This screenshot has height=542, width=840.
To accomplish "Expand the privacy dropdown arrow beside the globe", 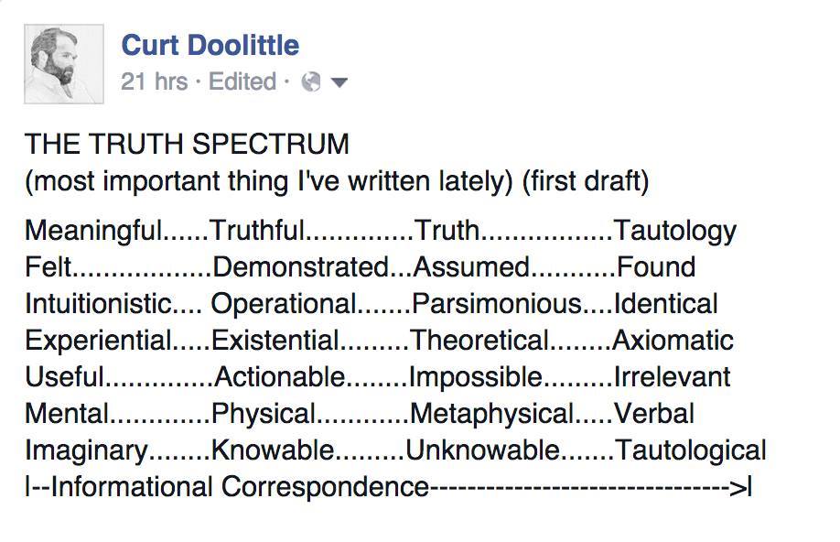I will [339, 83].
